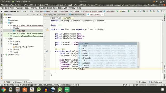Click the Make Project hammer icon

coord(117,11)
